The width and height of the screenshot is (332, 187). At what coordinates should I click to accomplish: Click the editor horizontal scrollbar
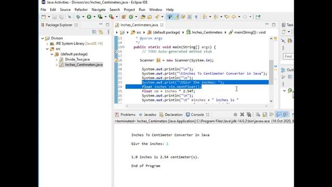coord(196,106)
